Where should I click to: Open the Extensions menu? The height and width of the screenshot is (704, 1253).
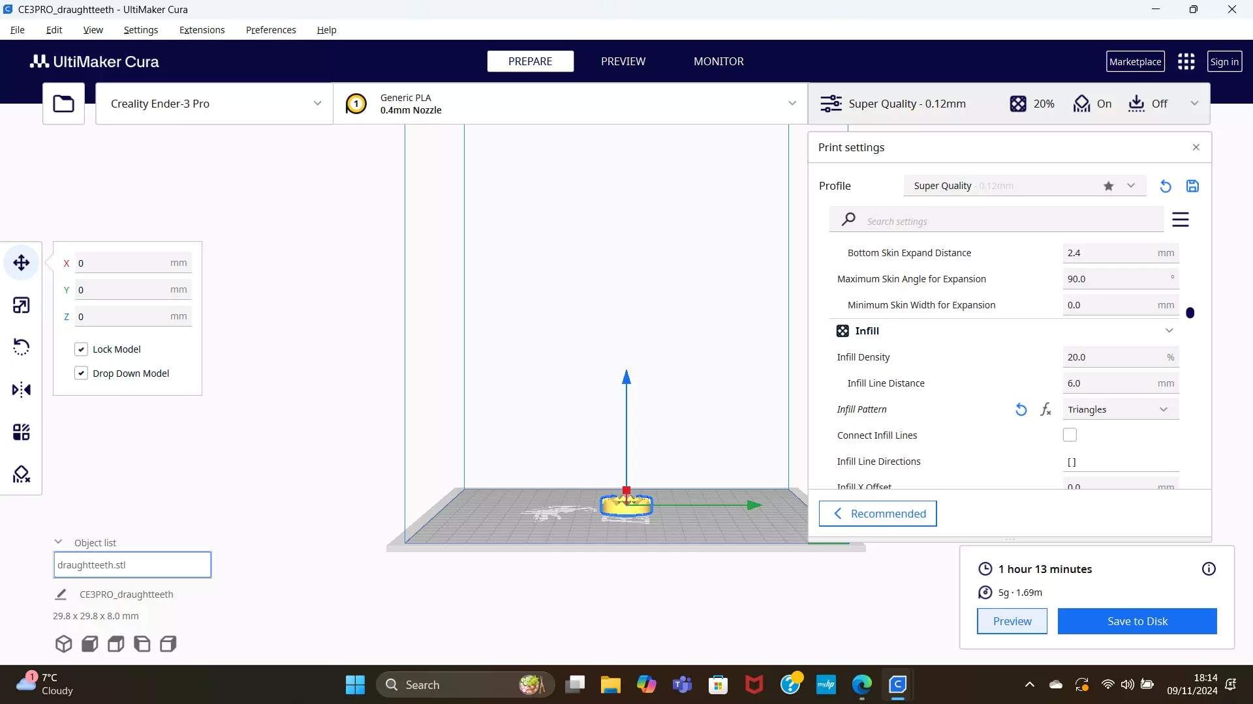pos(202,30)
